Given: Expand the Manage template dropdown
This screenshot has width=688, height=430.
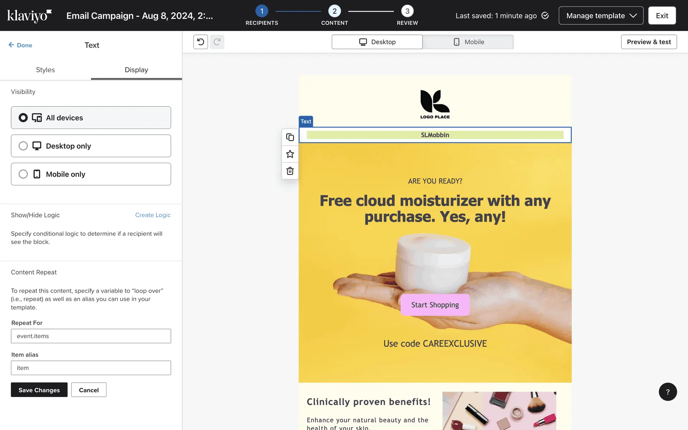Looking at the screenshot, I should pos(601,16).
